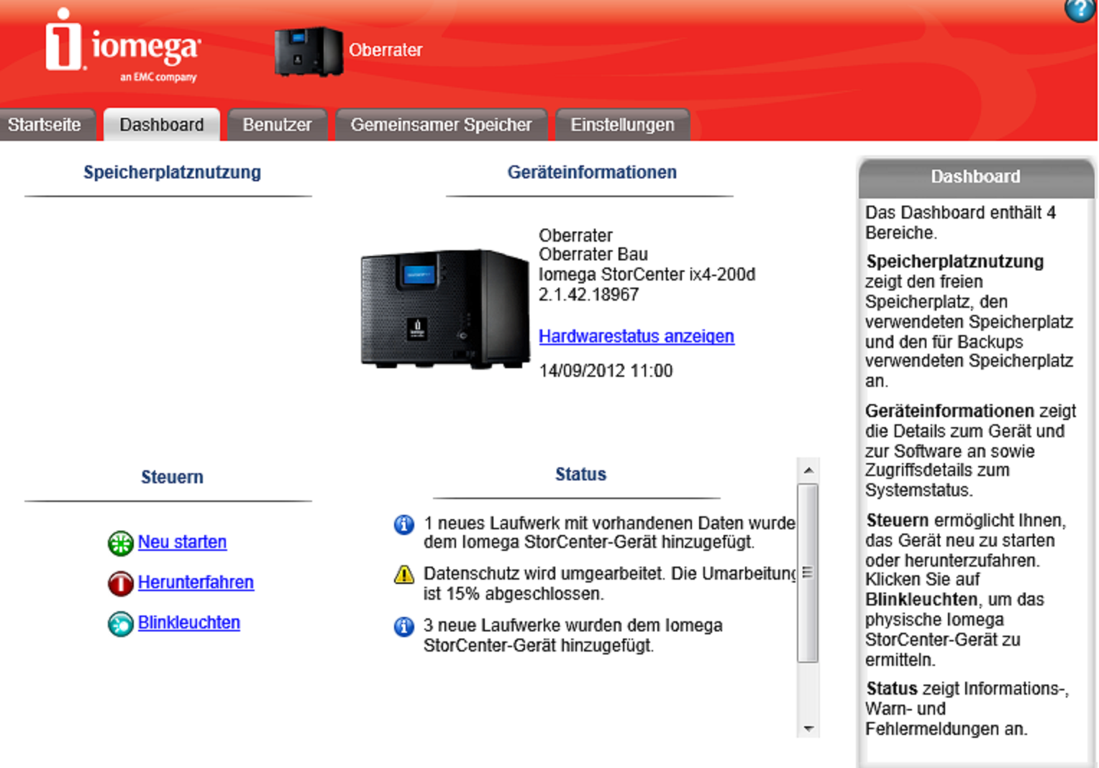Click the red Herunterfahren power icon

[121, 583]
